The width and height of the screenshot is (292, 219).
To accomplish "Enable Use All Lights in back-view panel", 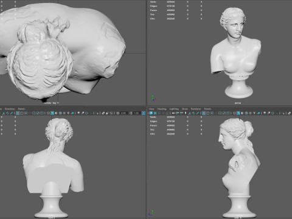I will [68, 113].
